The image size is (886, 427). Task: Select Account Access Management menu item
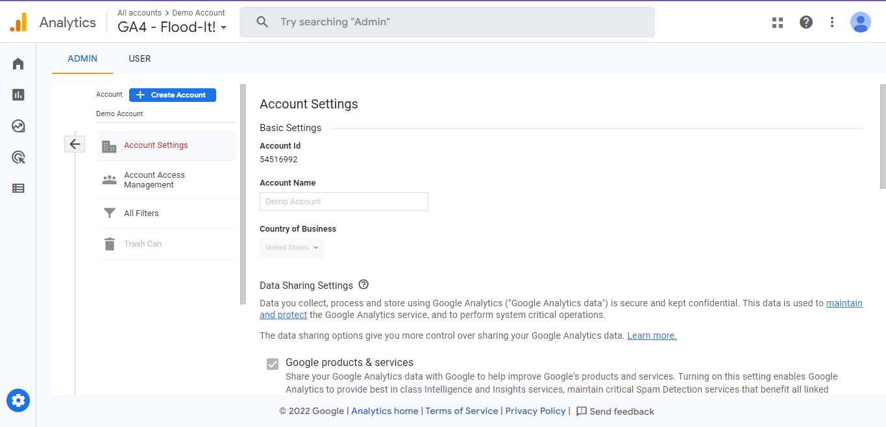coord(167,180)
